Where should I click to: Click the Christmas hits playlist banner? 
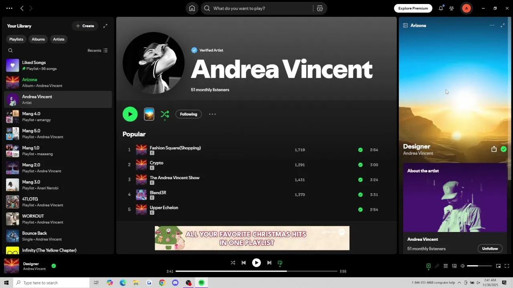(x=252, y=238)
